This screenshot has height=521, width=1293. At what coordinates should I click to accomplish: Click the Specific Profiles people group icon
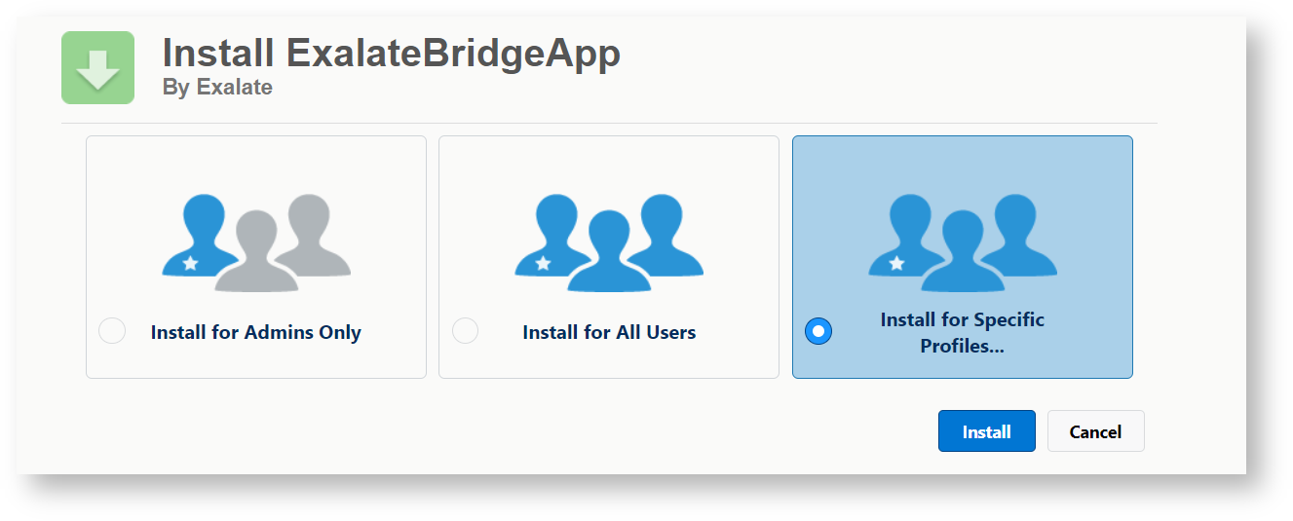963,242
